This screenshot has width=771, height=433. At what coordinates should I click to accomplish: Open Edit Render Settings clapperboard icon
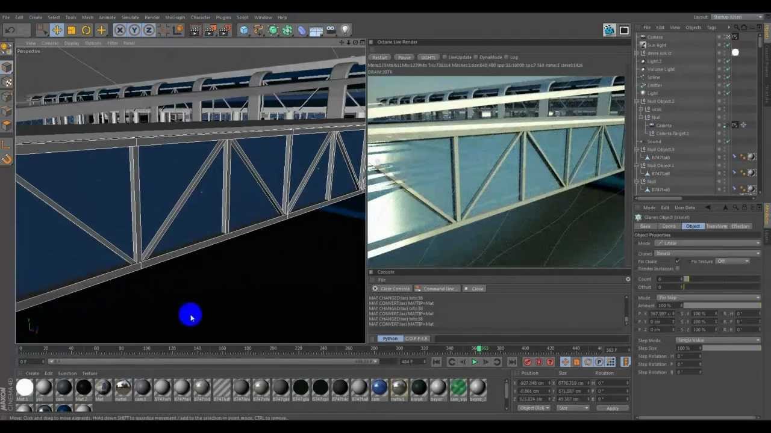tap(224, 30)
